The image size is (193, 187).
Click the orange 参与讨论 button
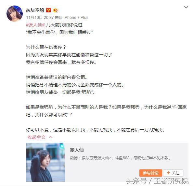click(x=151, y=173)
